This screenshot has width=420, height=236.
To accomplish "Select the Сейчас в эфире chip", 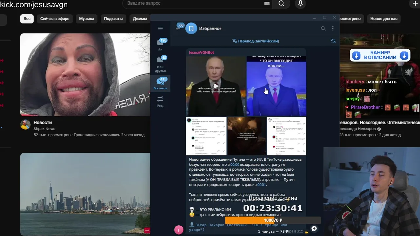I will pos(55,19).
